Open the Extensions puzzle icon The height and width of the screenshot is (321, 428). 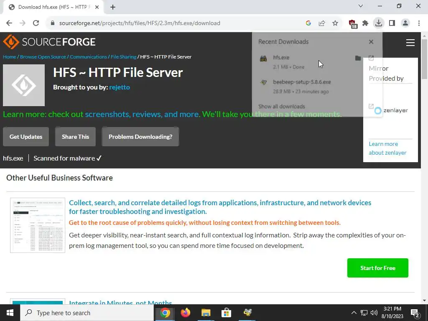(x=365, y=23)
